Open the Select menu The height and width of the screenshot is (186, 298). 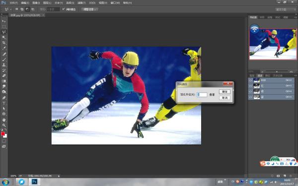click(x=70, y=3)
